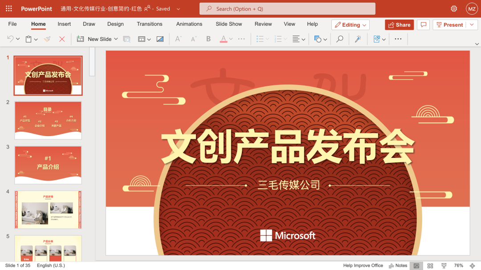
Task: Open more font options ellipsis
Action: click(241, 39)
